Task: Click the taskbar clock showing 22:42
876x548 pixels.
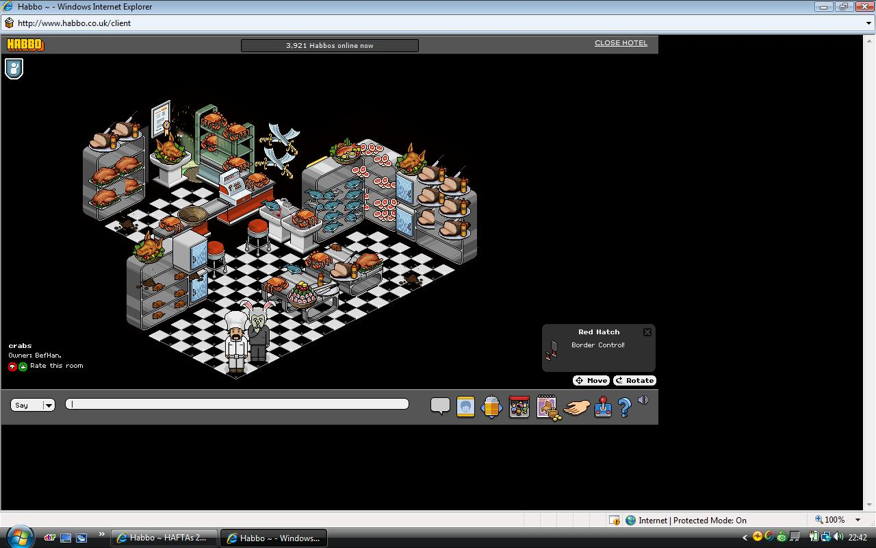Action: click(x=858, y=538)
